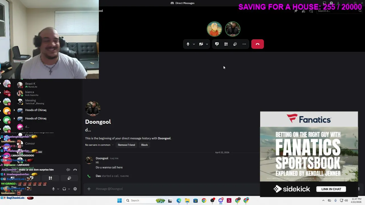
Task: Open tray microphone indicator
Action: pos(335,200)
